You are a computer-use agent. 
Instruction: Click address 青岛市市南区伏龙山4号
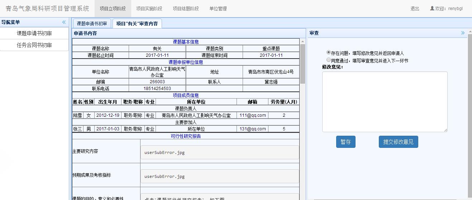(271, 72)
